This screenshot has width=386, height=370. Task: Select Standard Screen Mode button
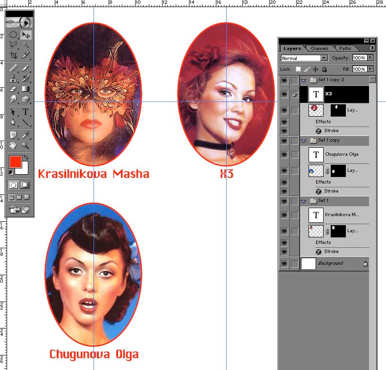11,197
